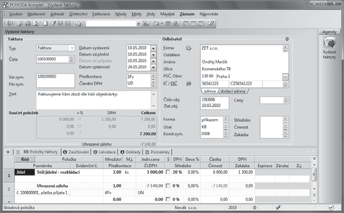Screen dimensions: 344x213
Task: Click the lookup icon beside IČ / DIČ
Action: [x=189, y=84]
